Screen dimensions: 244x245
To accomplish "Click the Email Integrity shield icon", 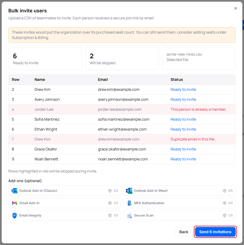I will pos(15,215).
